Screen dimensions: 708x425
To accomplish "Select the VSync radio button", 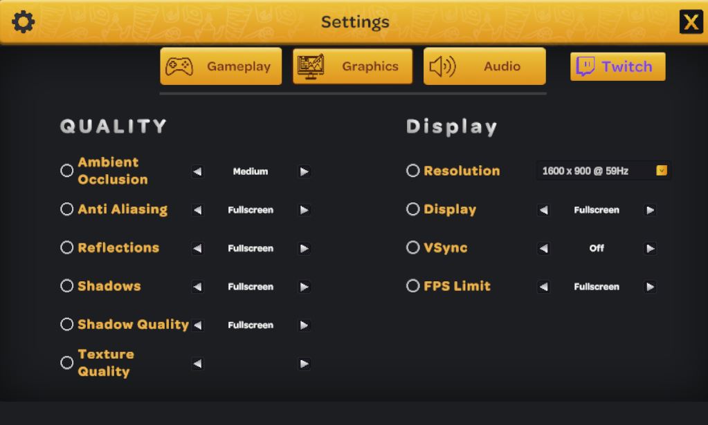I will point(413,247).
